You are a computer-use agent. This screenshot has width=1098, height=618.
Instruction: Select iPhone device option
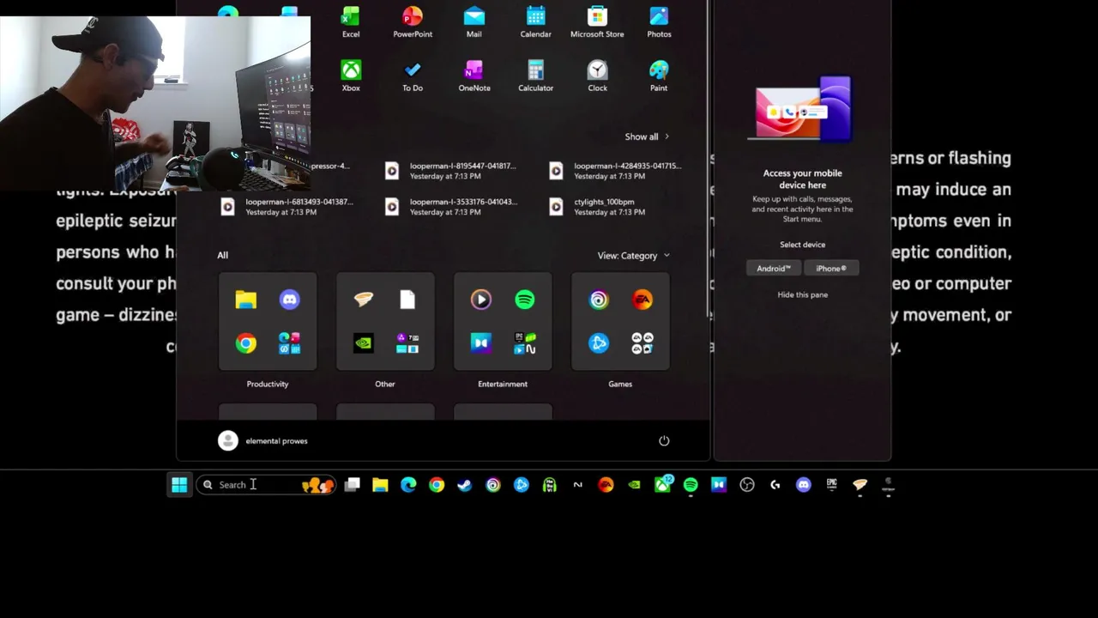(831, 269)
